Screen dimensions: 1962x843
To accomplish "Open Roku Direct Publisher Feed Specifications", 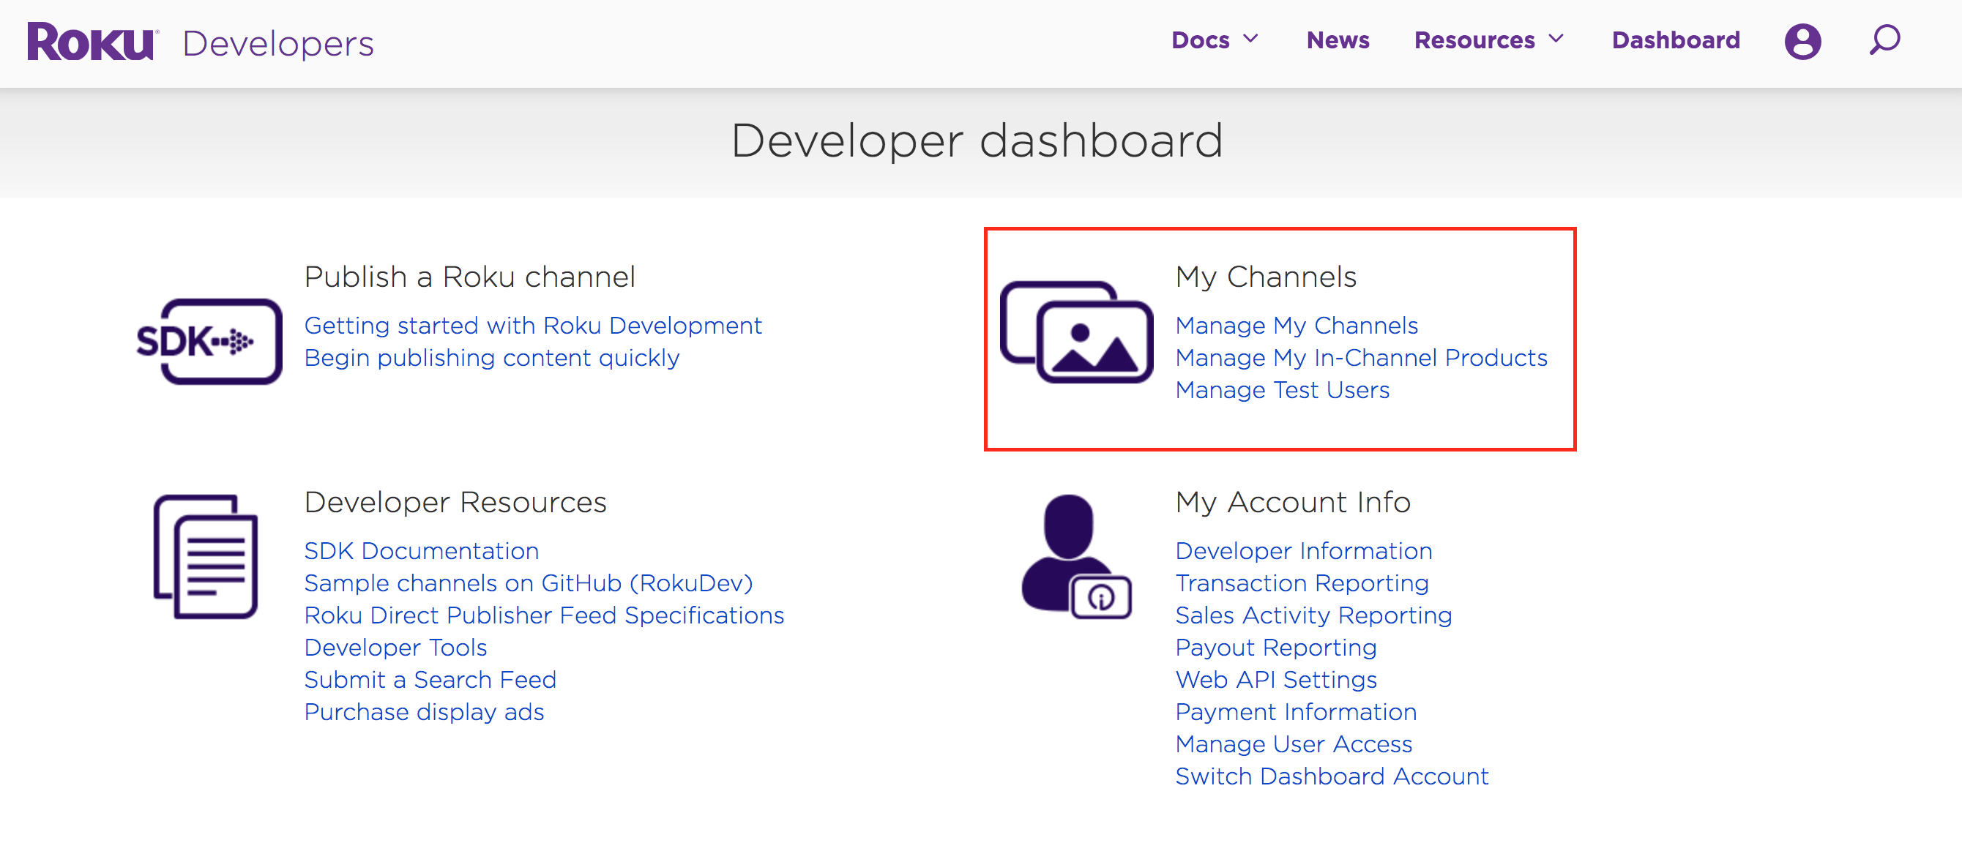I will coord(544,615).
